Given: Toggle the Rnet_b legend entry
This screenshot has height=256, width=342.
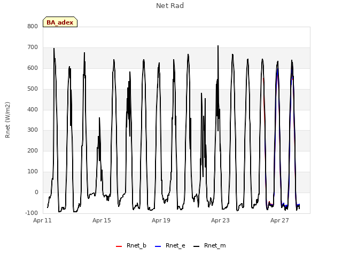Looking at the screenshot, I should click(x=131, y=245).
